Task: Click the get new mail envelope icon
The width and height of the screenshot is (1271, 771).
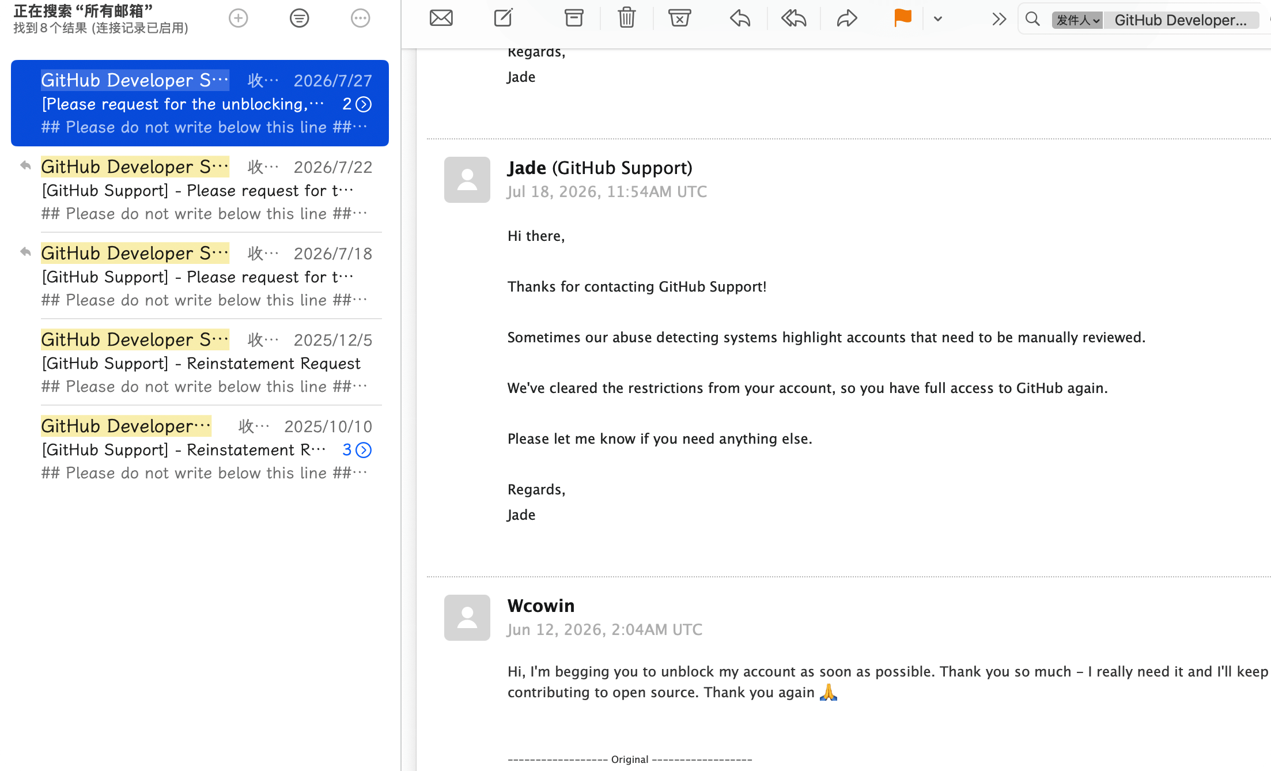Action: click(441, 18)
